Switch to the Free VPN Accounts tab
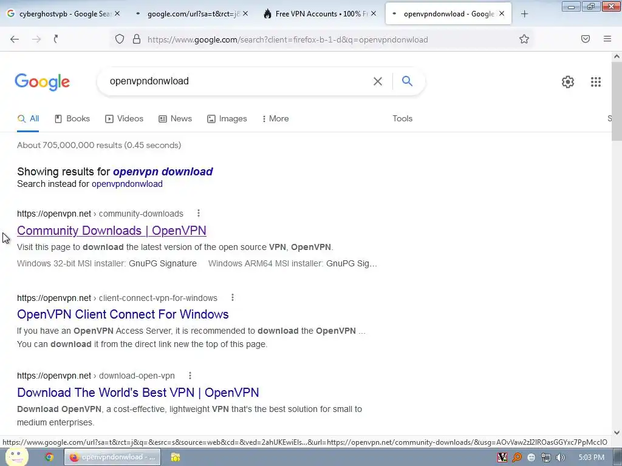Screen dimensions: 622x466 point(320,14)
